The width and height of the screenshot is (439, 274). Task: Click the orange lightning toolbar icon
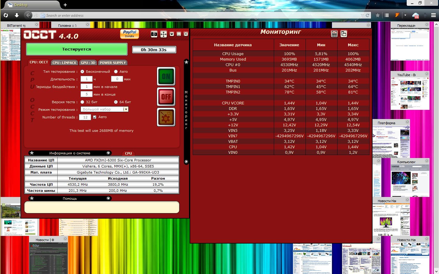[397, 15]
